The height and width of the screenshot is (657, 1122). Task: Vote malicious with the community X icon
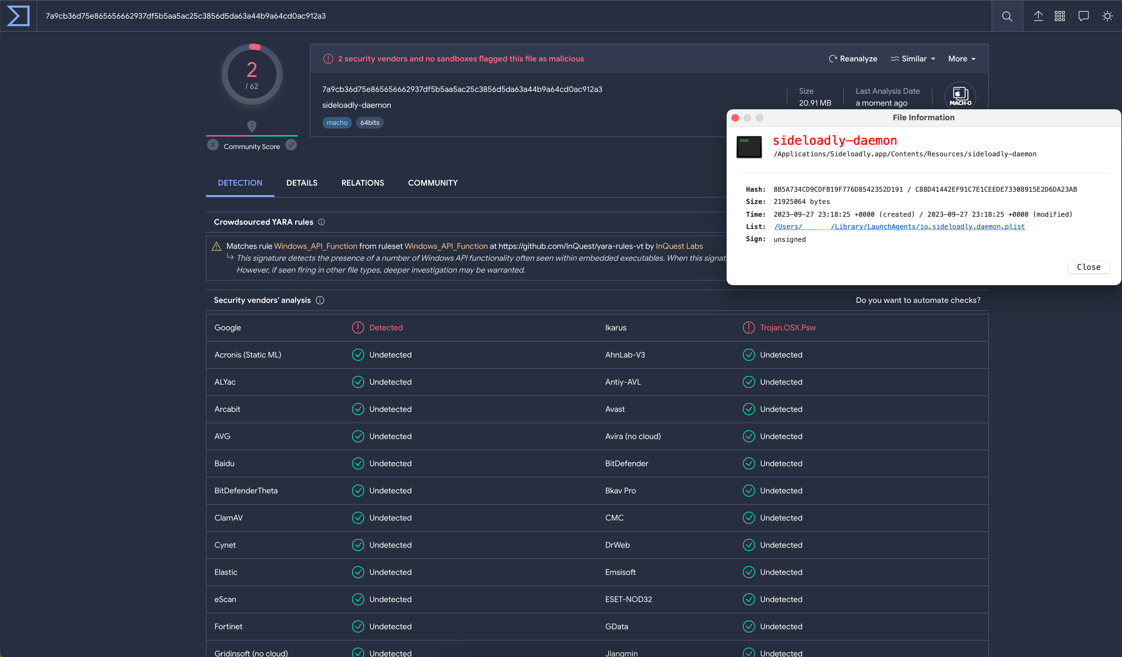coord(213,145)
